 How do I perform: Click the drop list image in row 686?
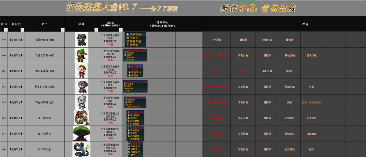coord(135,149)
